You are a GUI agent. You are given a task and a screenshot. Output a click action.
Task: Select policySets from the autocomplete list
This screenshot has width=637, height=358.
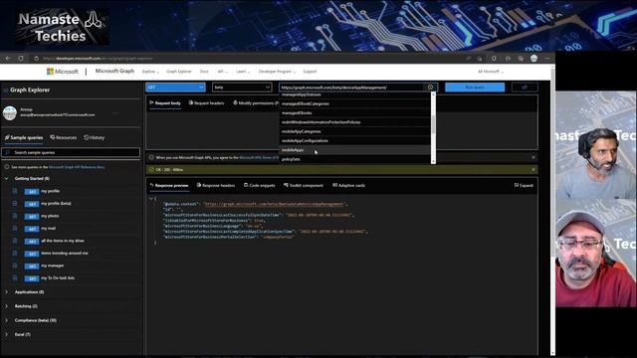(x=354, y=159)
